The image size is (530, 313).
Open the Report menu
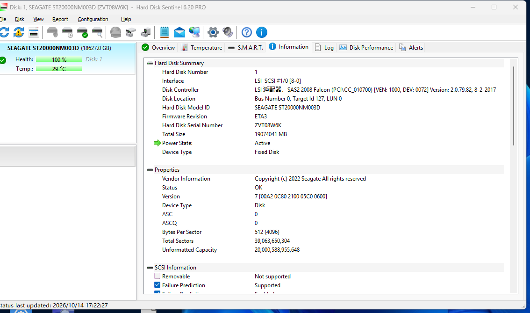(x=60, y=19)
